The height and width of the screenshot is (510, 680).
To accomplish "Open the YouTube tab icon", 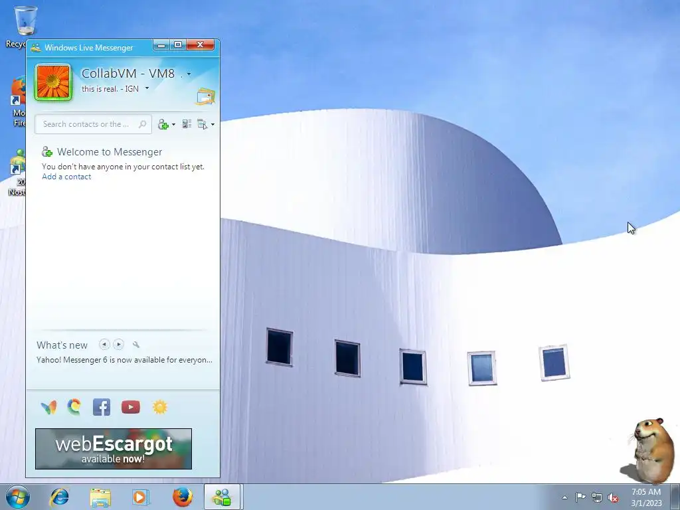I will pos(131,407).
